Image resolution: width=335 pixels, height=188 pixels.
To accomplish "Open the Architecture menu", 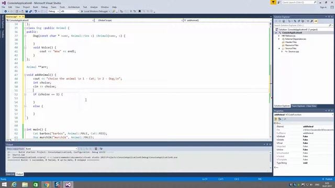I will (74, 7).
